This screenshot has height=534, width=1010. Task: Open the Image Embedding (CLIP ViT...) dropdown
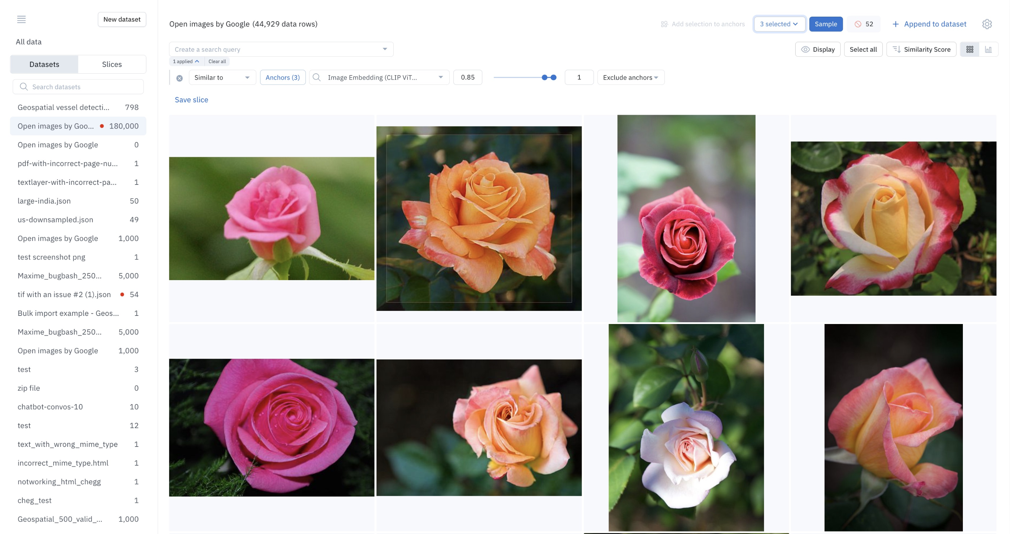point(379,77)
